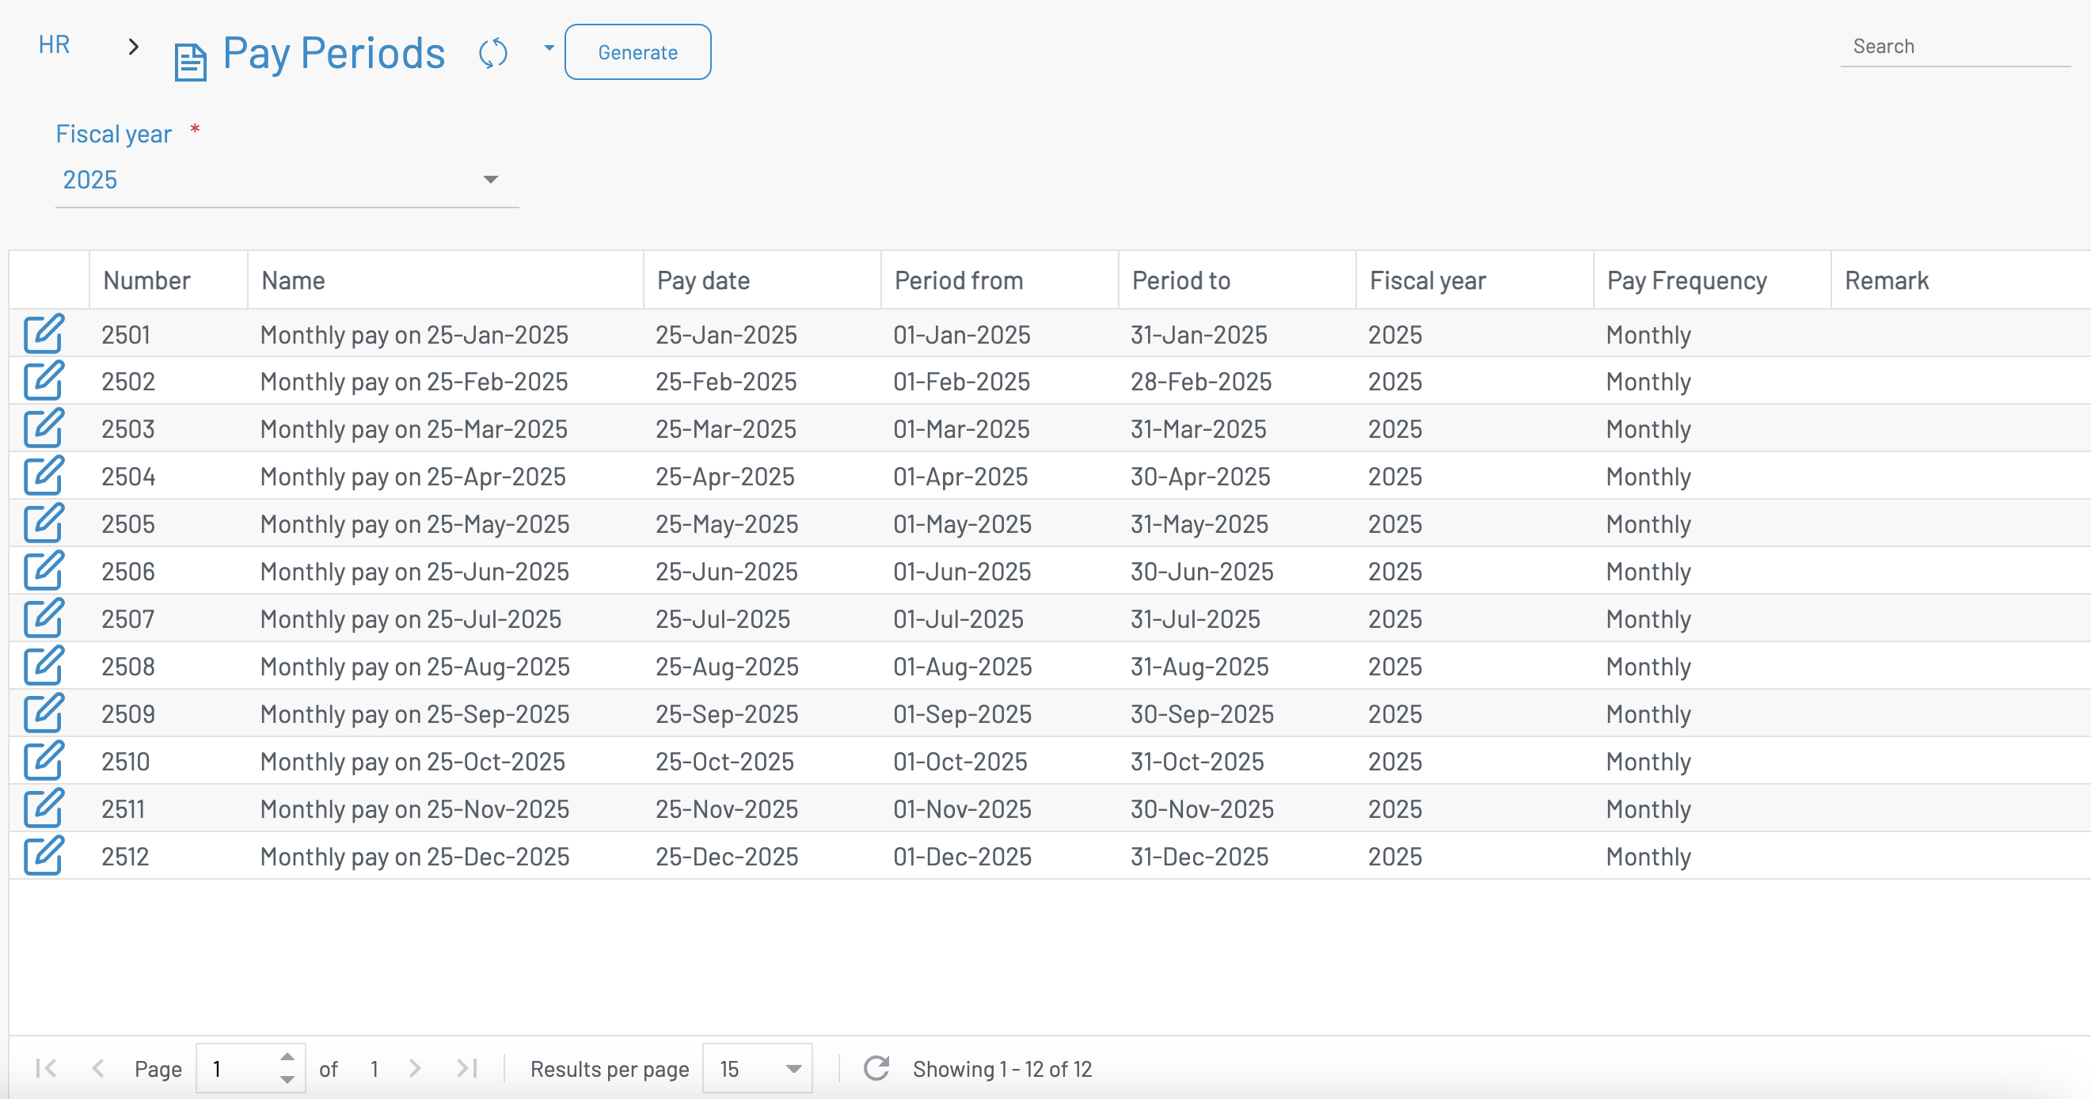The image size is (2091, 1099).
Task: Go to previous page arrow
Action: [x=98, y=1068]
